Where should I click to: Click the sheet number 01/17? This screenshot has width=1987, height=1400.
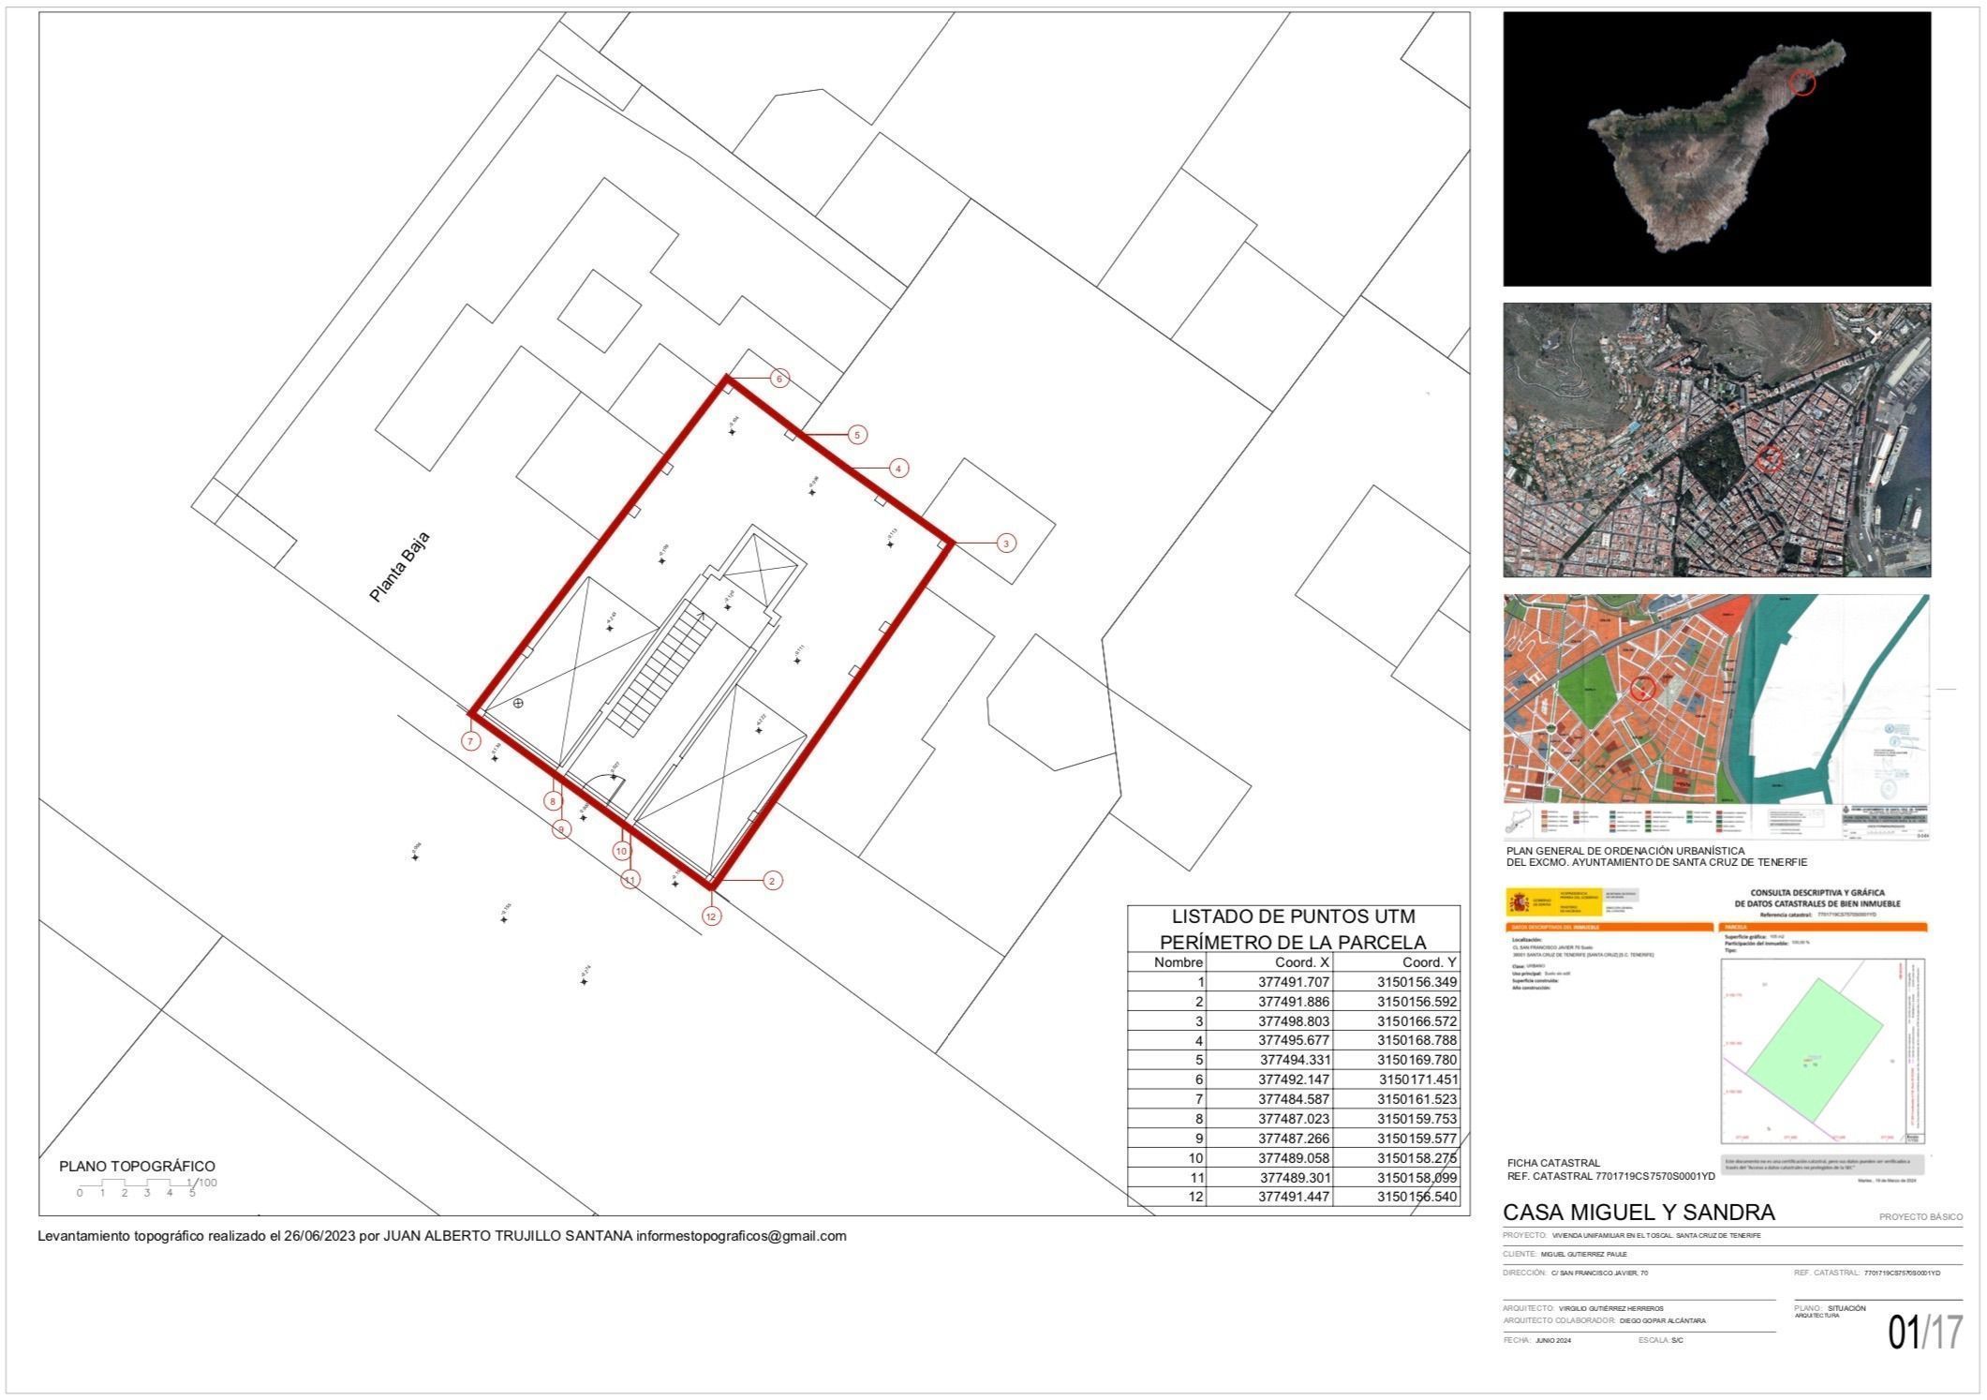coord(1925,1333)
